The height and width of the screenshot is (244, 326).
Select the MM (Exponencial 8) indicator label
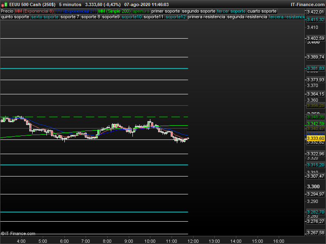34,11
